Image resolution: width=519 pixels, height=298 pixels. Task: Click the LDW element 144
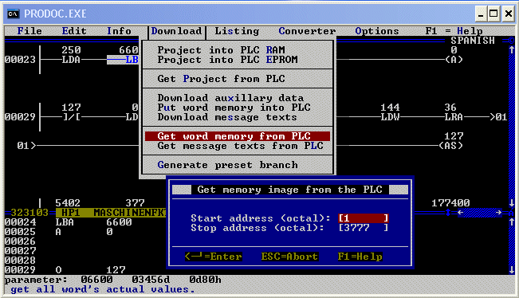click(x=390, y=117)
